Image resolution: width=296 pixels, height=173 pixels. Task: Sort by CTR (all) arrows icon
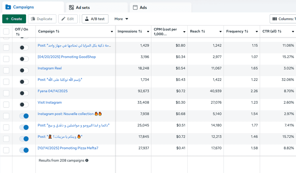(280, 31)
